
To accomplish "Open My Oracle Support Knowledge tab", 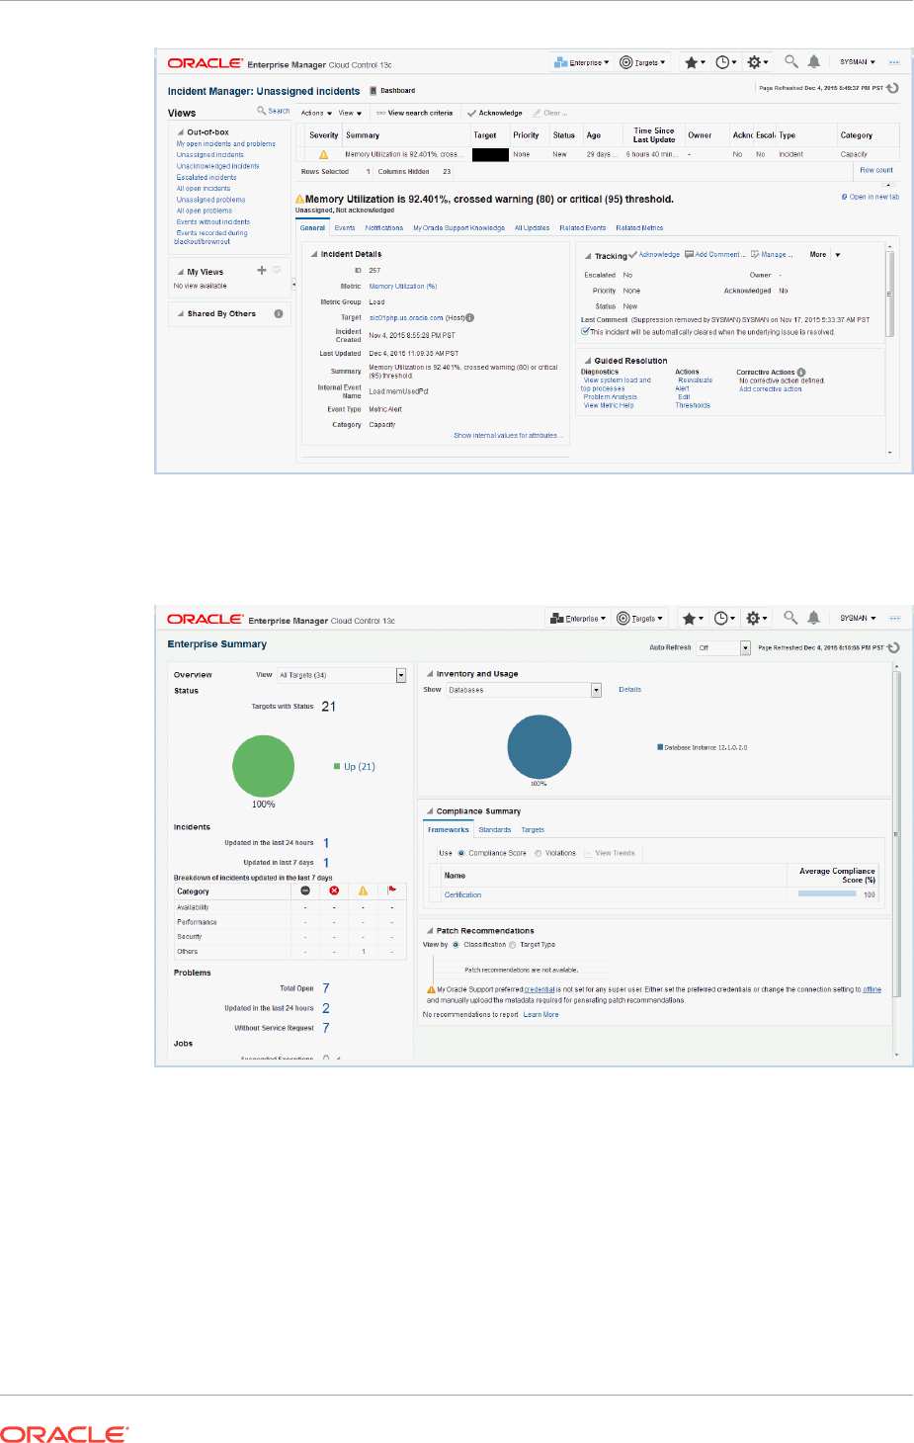I will pyautogui.click(x=458, y=228).
